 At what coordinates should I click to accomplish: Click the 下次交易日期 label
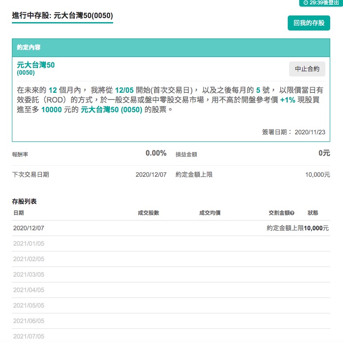[30, 175]
